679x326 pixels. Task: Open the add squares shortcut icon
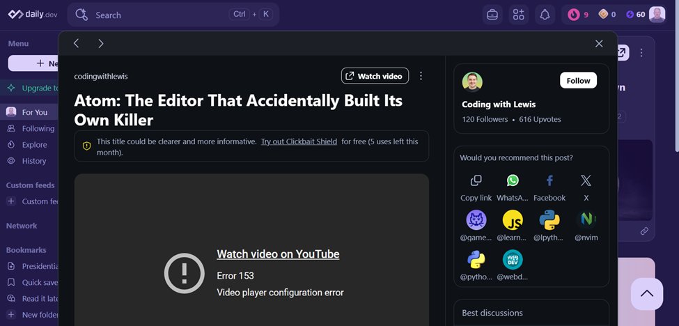[x=518, y=15]
